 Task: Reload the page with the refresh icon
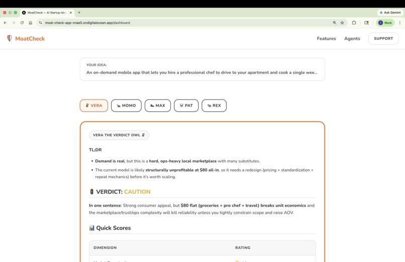[22, 23]
